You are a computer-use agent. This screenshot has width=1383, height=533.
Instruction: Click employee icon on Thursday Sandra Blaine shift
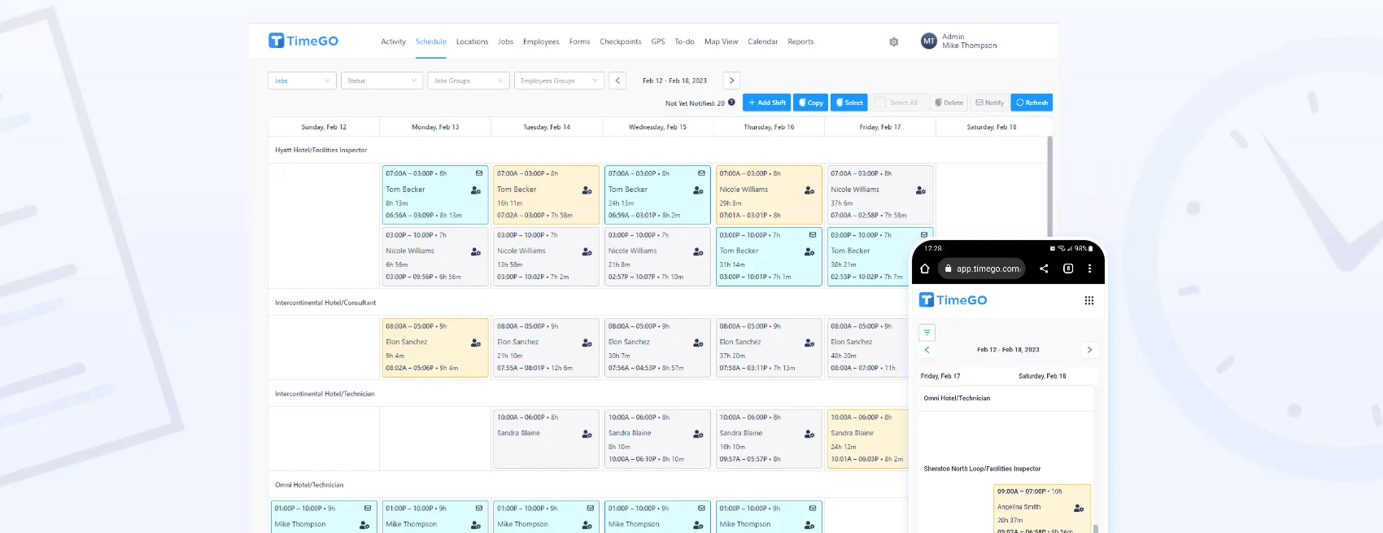809,434
